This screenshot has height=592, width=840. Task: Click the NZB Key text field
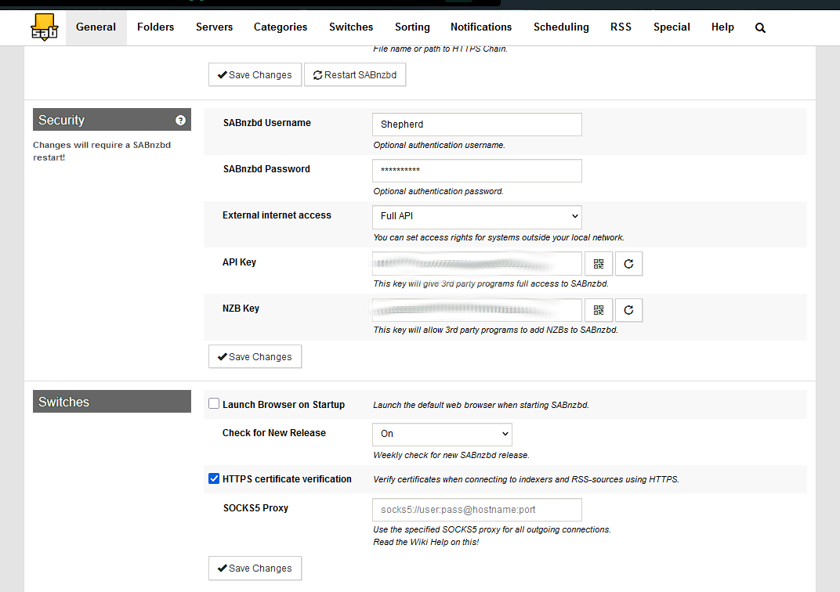[476, 310]
